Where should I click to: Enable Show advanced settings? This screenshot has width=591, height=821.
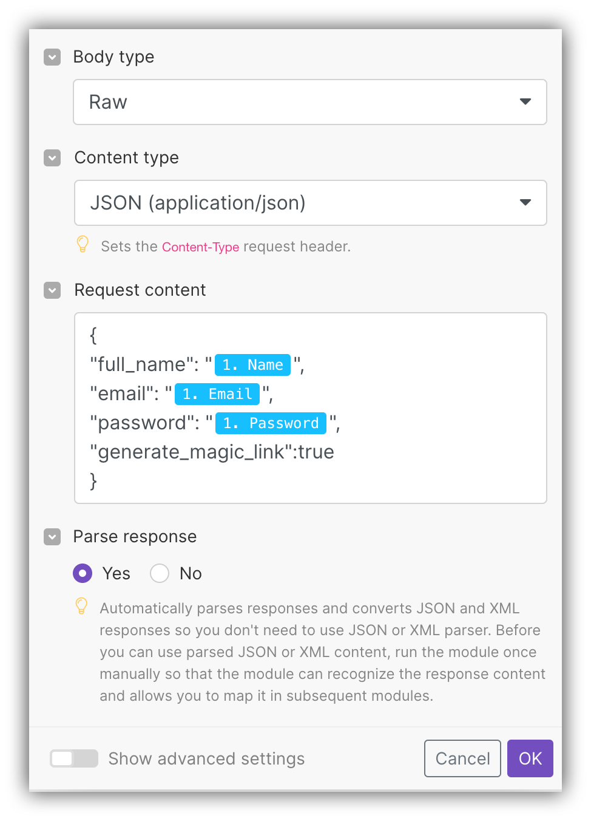coord(73,758)
